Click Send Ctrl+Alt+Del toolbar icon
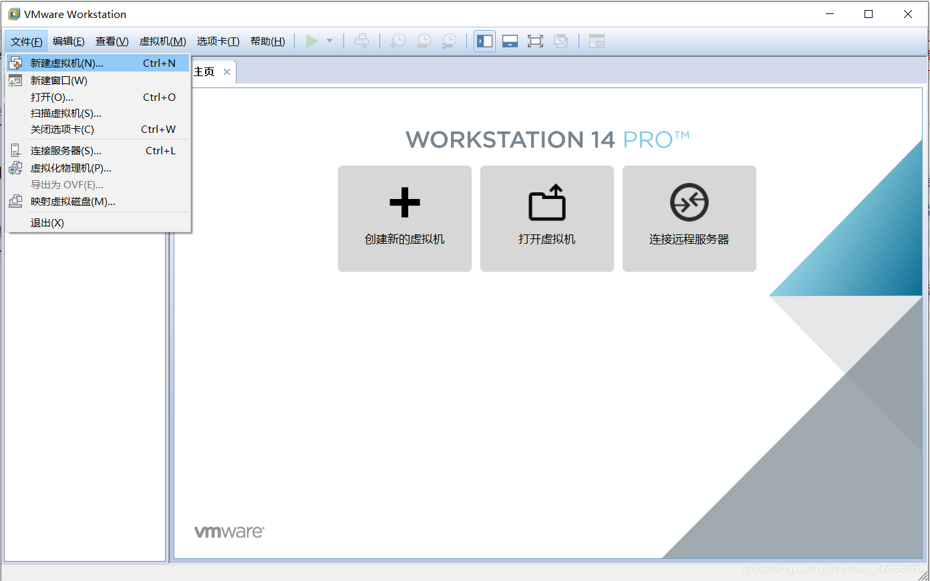930x581 pixels. (361, 41)
